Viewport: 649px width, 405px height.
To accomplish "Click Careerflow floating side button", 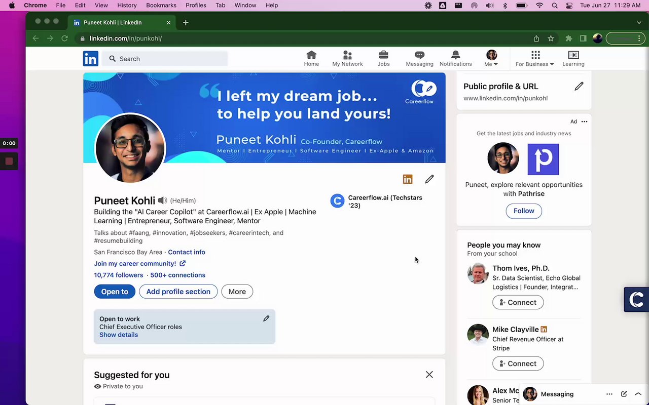I will click(x=636, y=299).
